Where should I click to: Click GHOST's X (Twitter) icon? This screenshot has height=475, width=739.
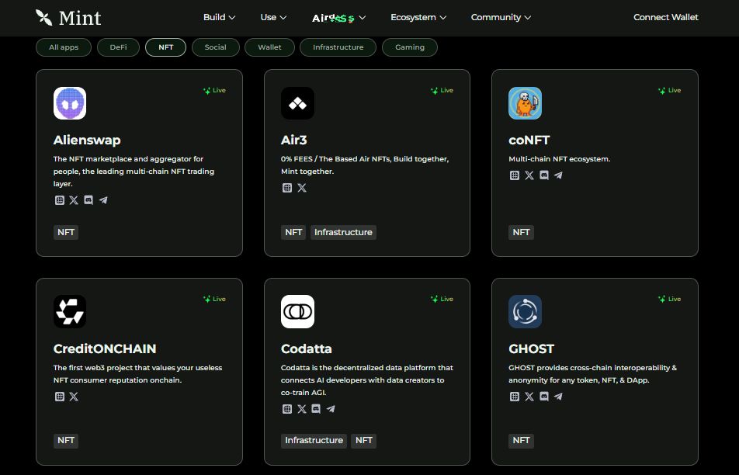[529, 397]
